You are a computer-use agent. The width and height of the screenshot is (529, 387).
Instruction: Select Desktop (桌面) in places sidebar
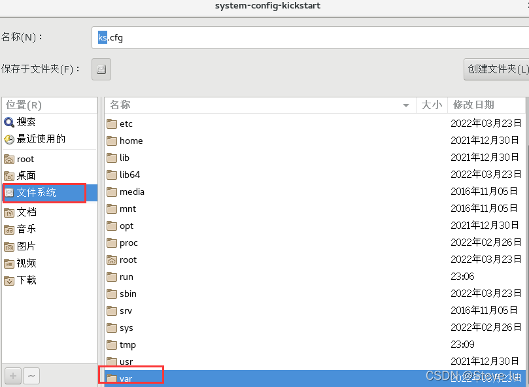[x=50, y=176]
